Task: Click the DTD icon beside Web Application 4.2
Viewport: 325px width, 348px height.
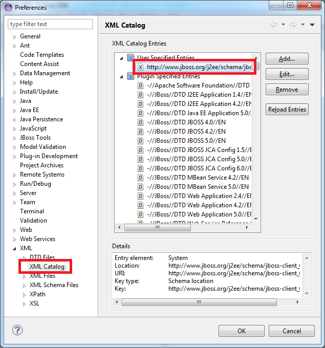Action: 140,205
